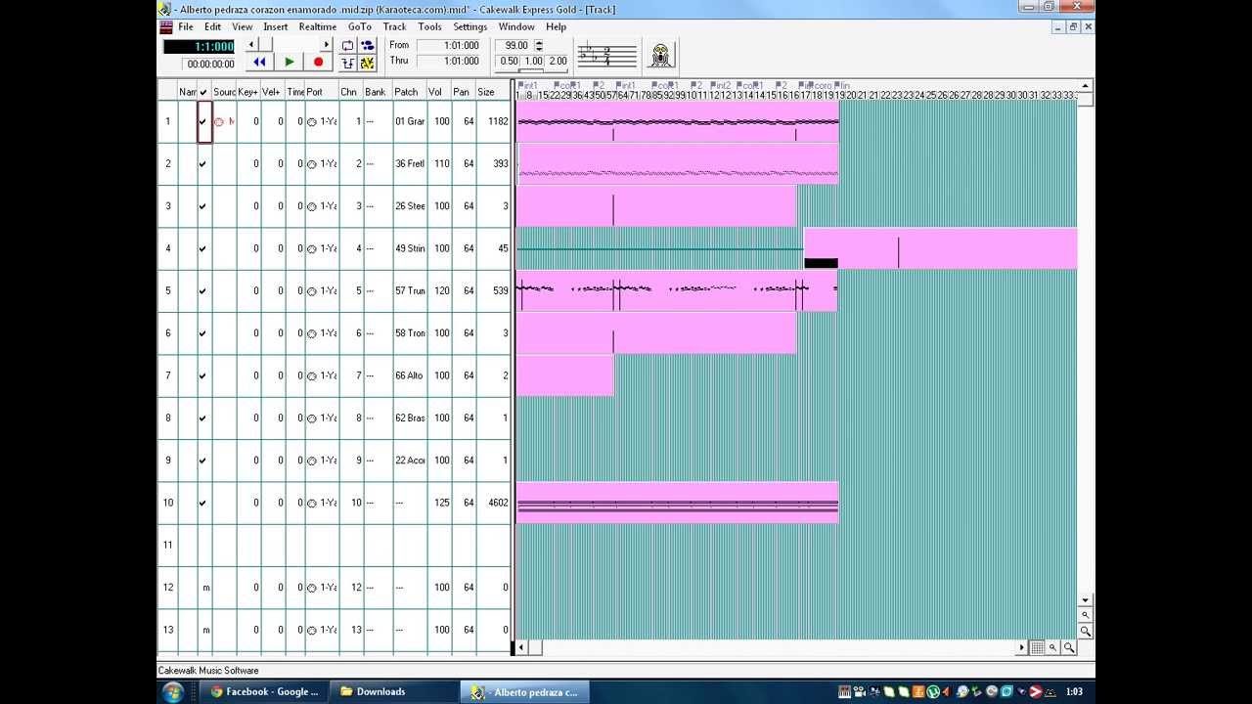Open the meter/key signature staff icon
This screenshot has height=704, width=1252.
click(606, 55)
